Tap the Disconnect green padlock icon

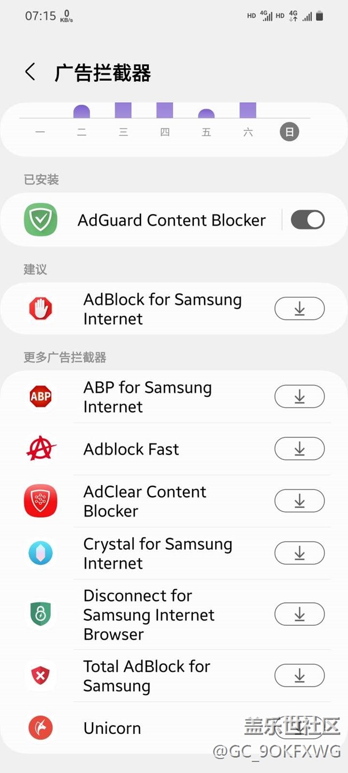41,615
